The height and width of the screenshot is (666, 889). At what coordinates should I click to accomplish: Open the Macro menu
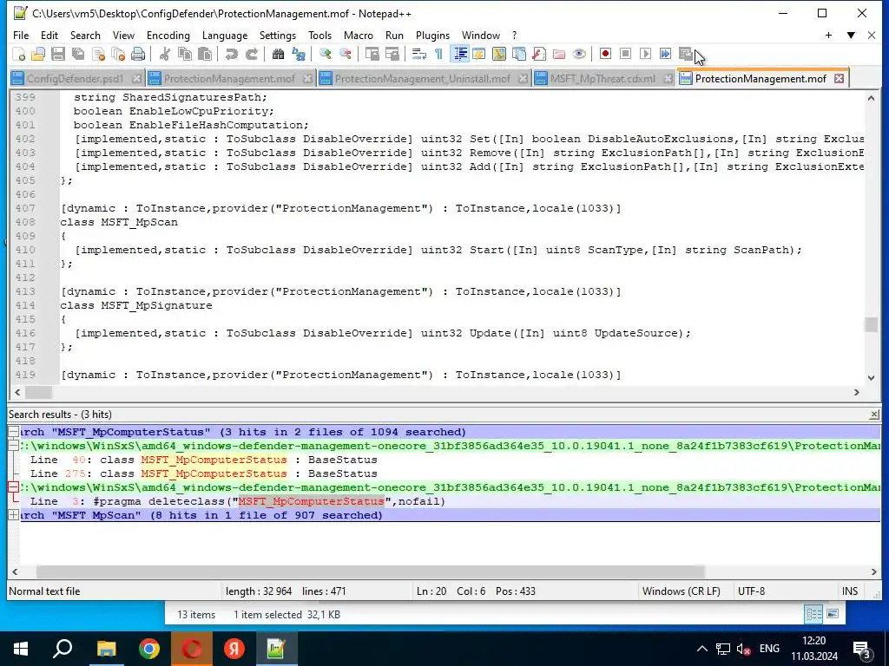(359, 35)
